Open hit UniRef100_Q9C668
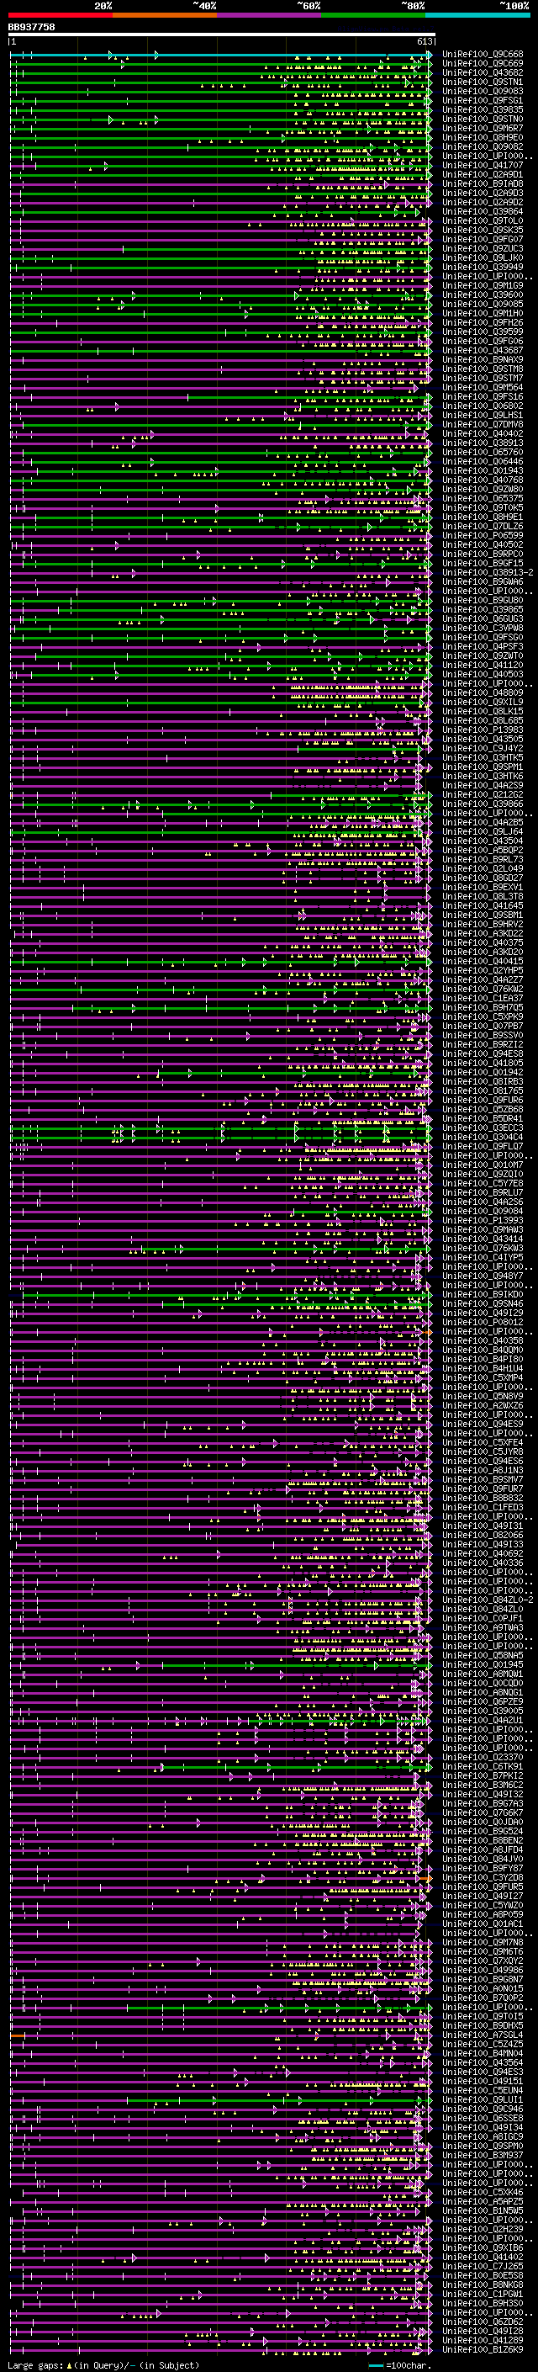The height and width of the screenshot is (2372, 538). [483, 55]
